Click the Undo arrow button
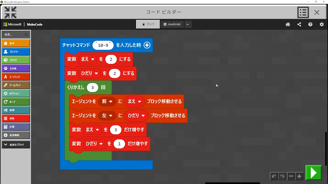This screenshot has width=328, height=184. [x=274, y=176]
